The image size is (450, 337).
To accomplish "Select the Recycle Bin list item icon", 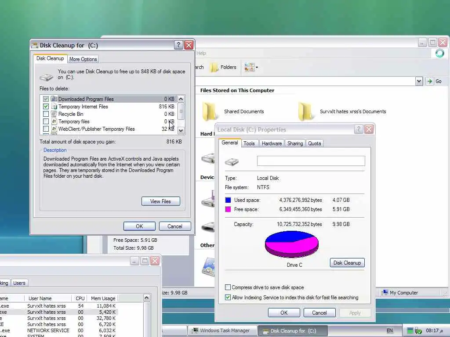I will pyautogui.click(x=54, y=114).
